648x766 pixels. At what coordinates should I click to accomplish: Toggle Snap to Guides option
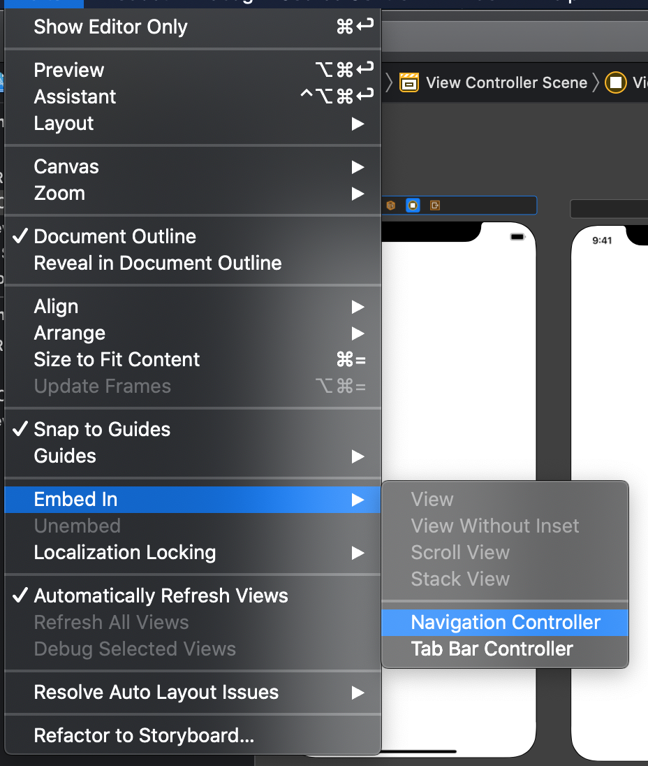click(193, 429)
